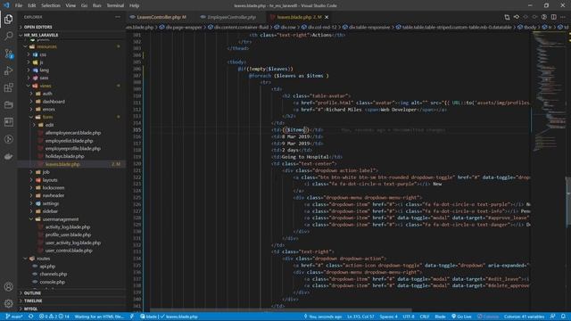
Task: Close the leaves.blade.php editor tab
Action: pos(327,17)
